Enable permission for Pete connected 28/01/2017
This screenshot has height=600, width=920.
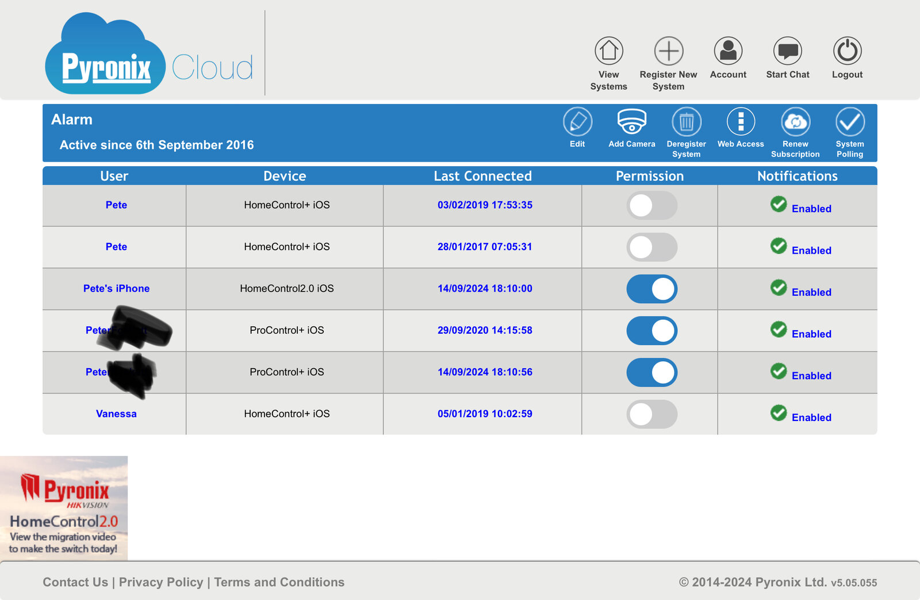651,247
